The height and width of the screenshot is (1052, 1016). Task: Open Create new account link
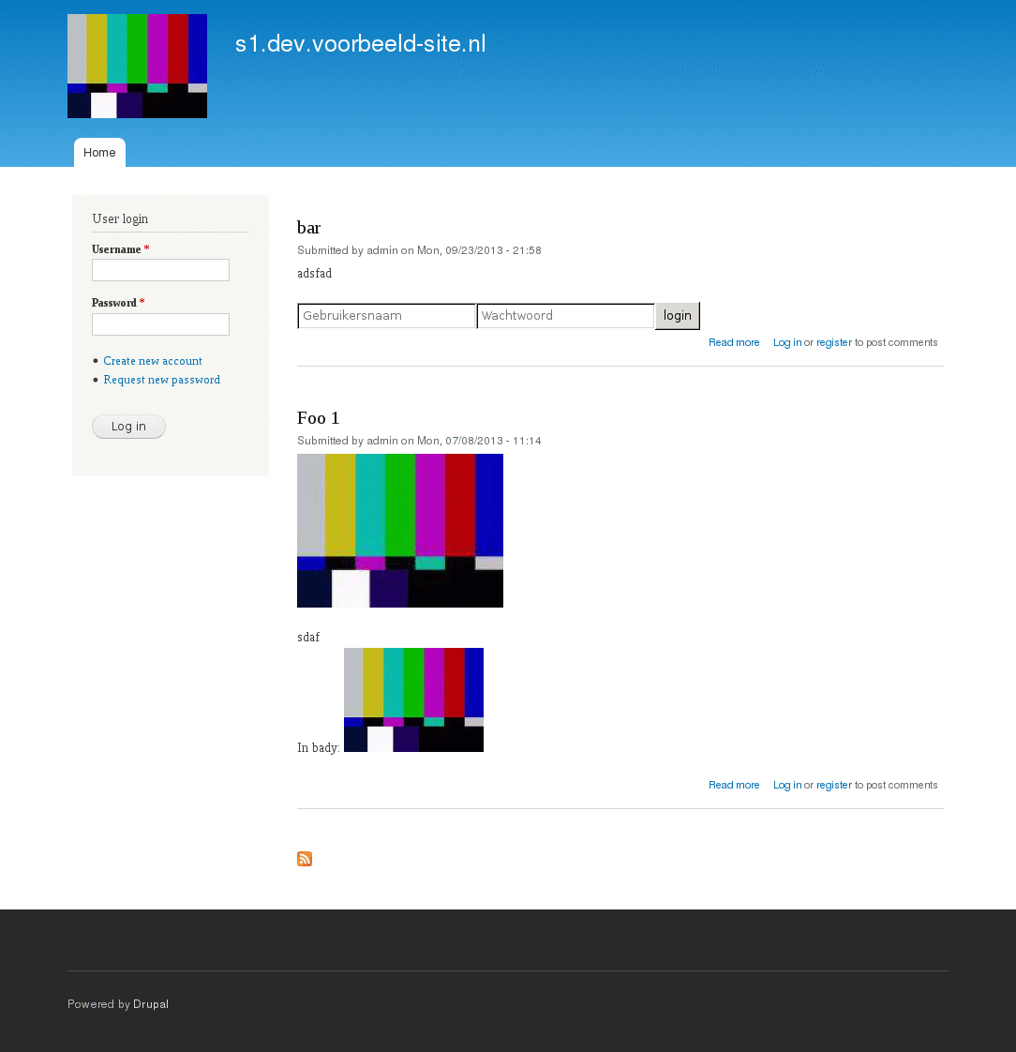pos(152,361)
